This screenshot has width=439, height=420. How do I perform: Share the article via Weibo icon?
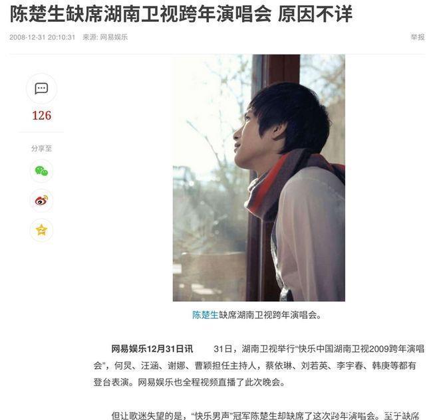pyautogui.click(x=41, y=200)
